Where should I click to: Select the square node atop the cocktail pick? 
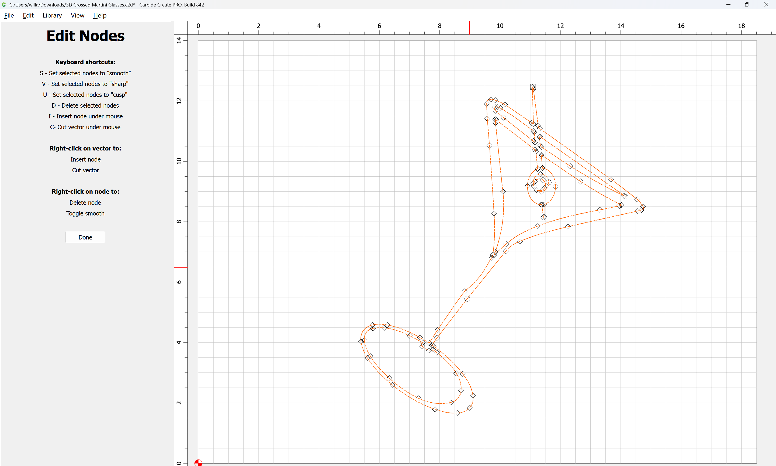point(533,86)
